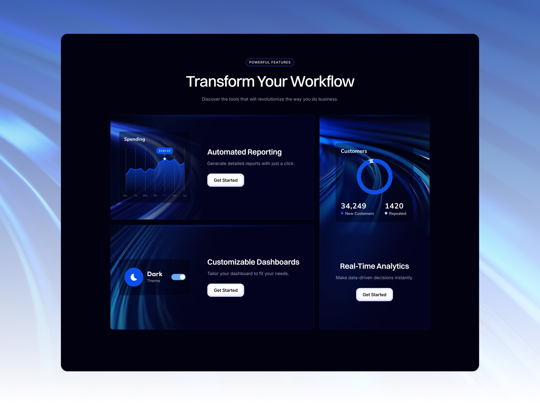Click the Dark theme moon icon

pyautogui.click(x=134, y=277)
